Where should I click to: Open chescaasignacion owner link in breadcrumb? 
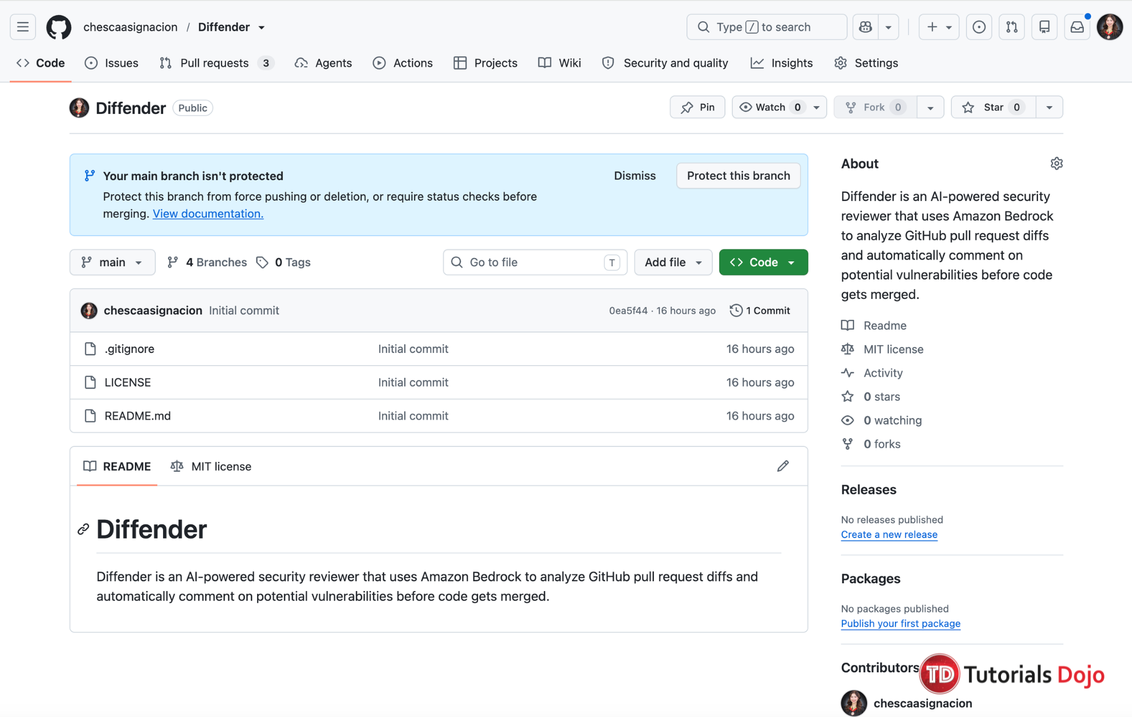130,27
